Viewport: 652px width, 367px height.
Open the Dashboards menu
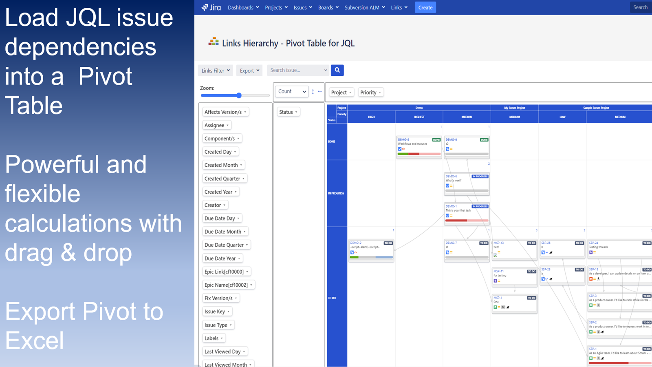pos(243,7)
